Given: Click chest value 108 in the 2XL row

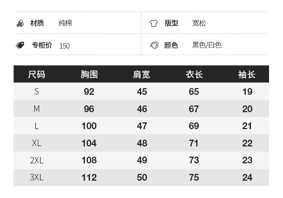Looking at the screenshot, I should [x=89, y=160].
